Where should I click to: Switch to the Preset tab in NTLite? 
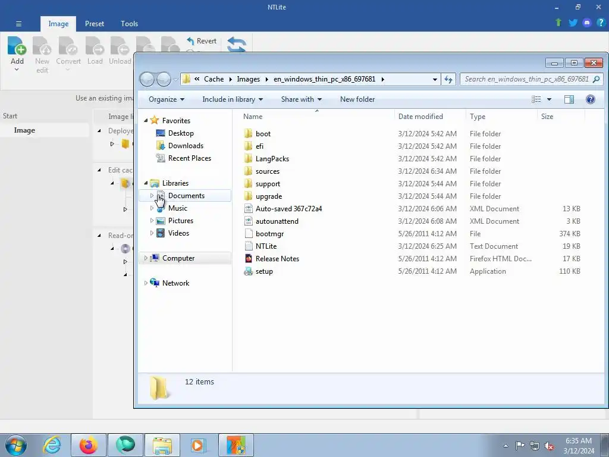coord(95,24)
